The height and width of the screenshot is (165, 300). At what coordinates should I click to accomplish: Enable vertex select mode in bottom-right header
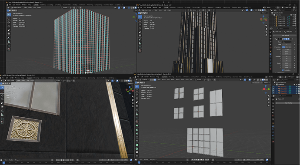151,79
